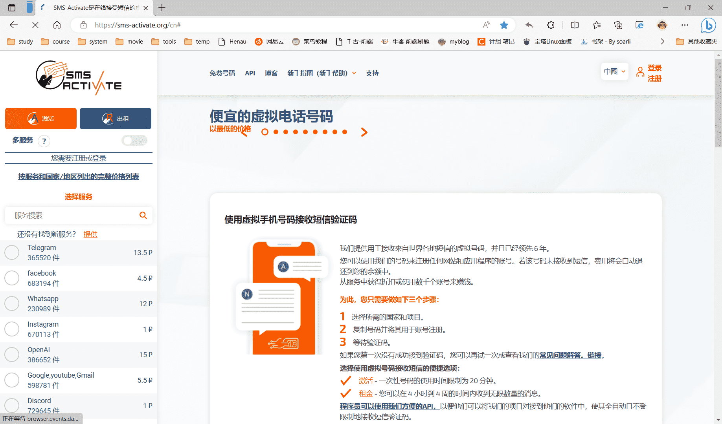The image size is (722, 424).
Task: Open the profile avatar icon
Action: pyautogui.click(x=662, y=25)
